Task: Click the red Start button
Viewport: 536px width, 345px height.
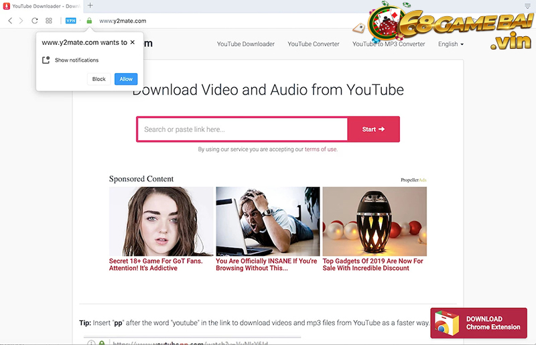Action: (373, 129)
